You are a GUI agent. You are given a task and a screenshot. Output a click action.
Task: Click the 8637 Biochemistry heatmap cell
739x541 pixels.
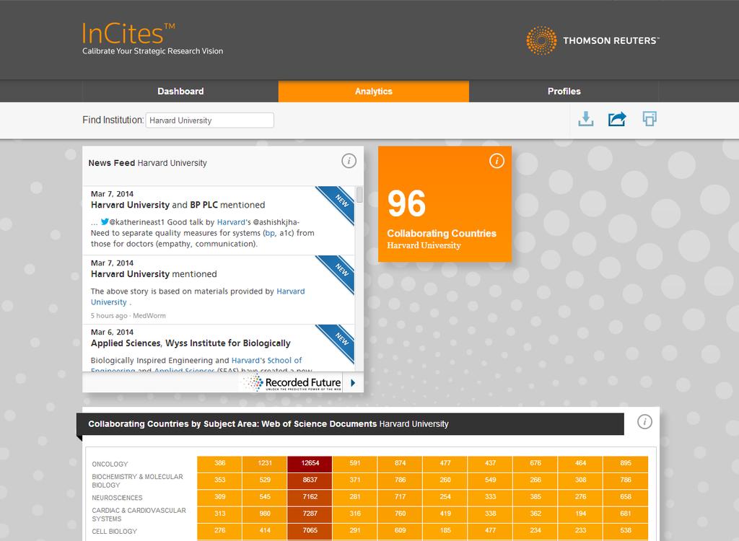[310, 480]
